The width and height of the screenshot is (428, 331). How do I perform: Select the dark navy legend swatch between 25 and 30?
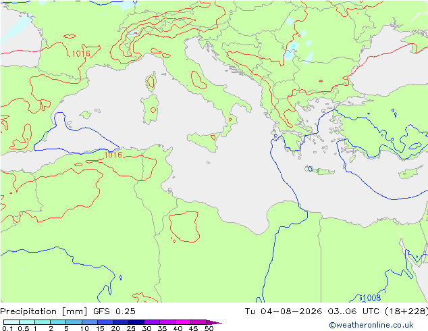[136, 322]
